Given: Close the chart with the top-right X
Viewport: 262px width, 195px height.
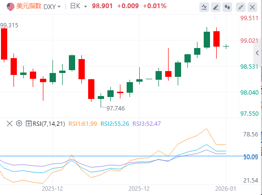Looking at the screenshot, I should [x=252, y=7].
